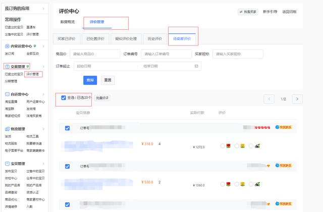Expand the 物流管理 section chevron

coord(43,129)
